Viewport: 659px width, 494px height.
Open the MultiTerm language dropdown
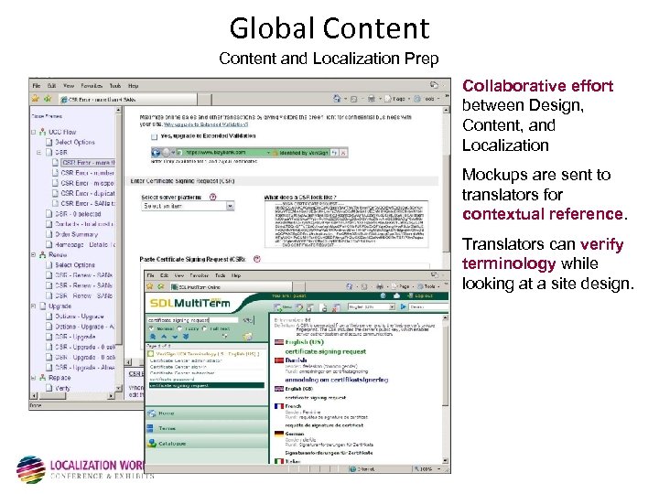[x=372, y=307]
